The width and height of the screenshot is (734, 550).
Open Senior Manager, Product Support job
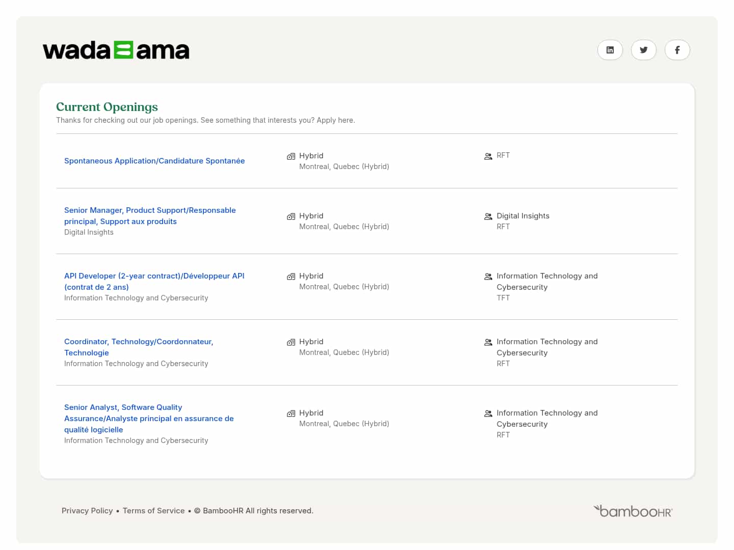tap(150, 216)
